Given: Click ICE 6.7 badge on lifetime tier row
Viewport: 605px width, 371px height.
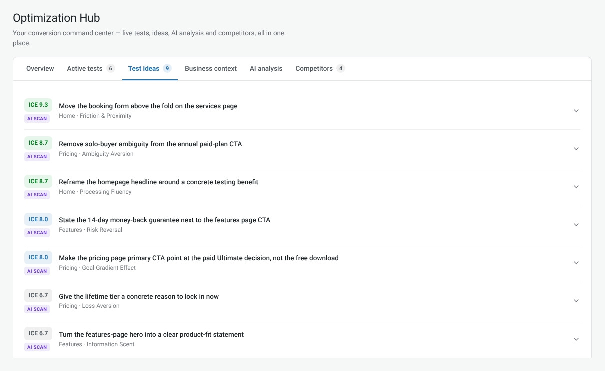Looking at the screenshot, I should (x=38, y=295).
